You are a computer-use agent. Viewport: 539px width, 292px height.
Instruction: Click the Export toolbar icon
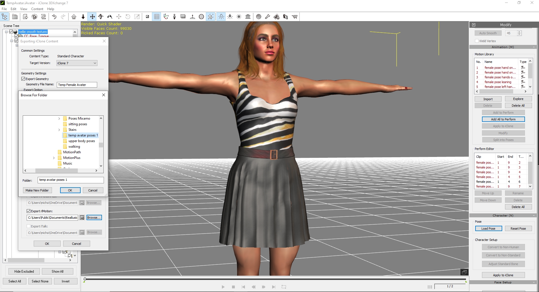point(25,17)
